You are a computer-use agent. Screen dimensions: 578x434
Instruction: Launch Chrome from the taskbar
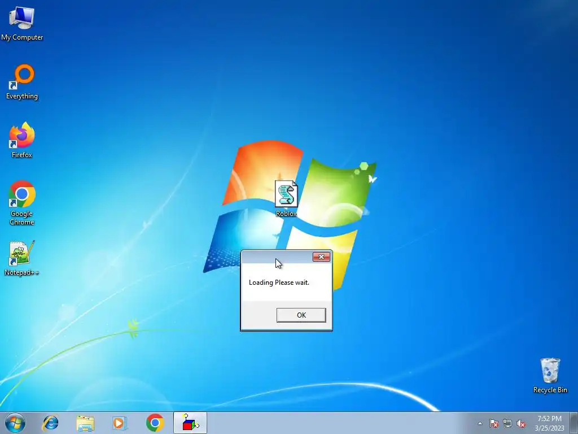tap(155, 423)
